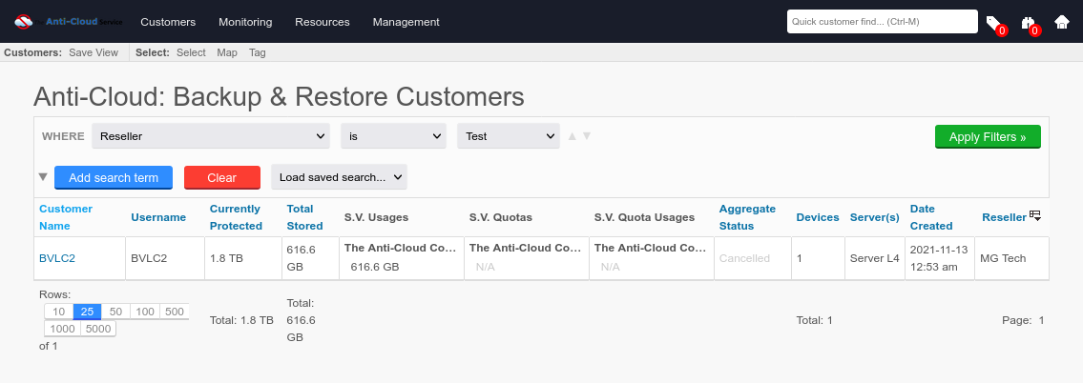Open the tags notification icon

[x=995, y=24]
